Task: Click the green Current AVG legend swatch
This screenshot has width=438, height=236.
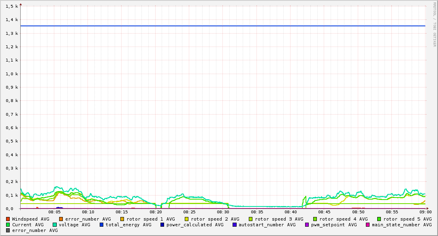Action: click(8, 225)
